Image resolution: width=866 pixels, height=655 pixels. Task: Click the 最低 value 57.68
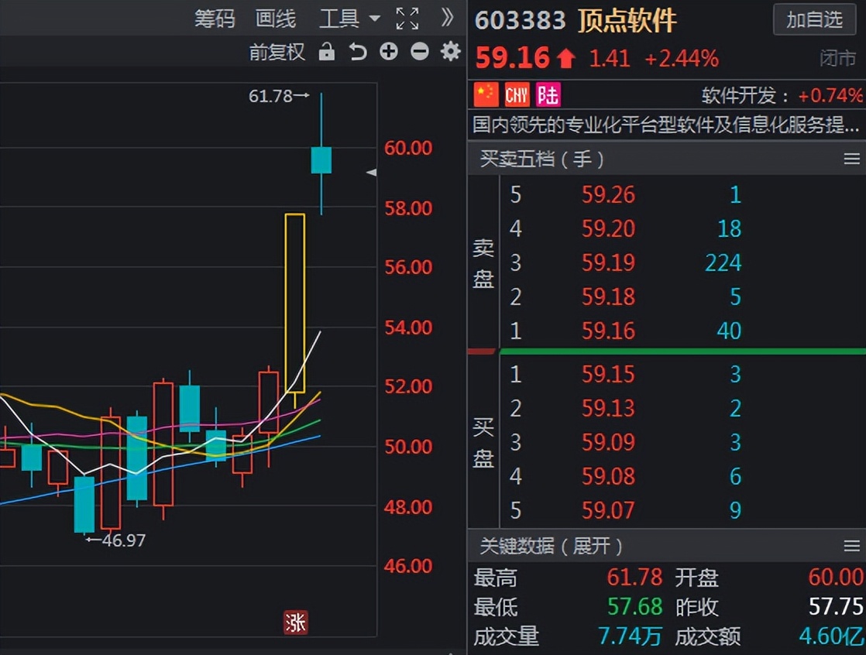point(634,607)
